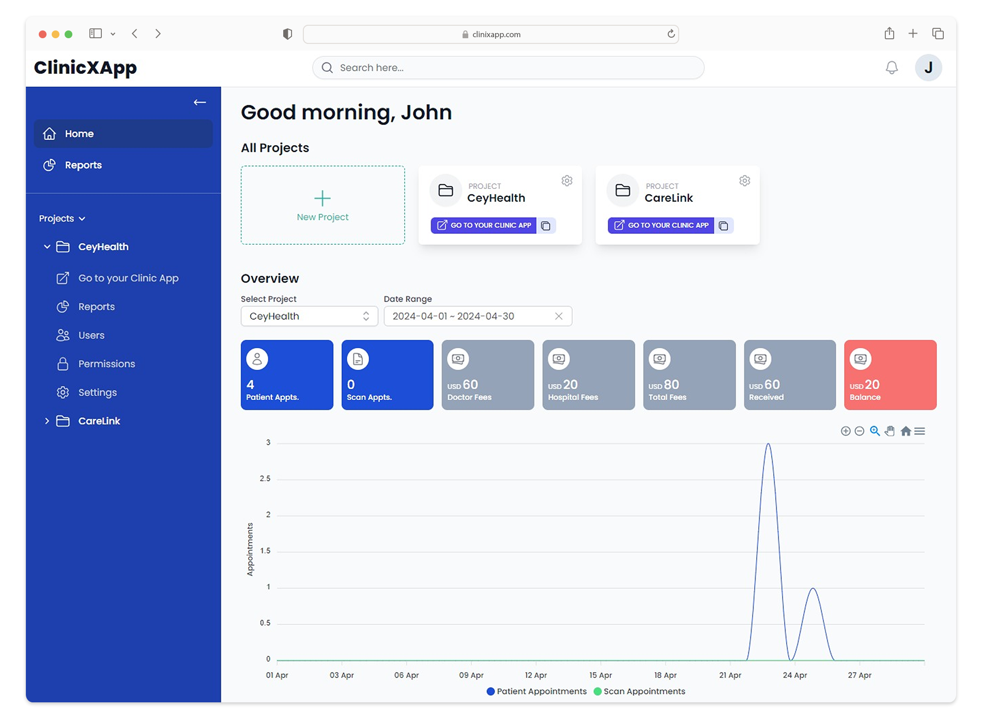The height and width of the screenshot is (723, 982).
Task: Open settings gear on the CeyHealth project card
Action: coord(566,181)
